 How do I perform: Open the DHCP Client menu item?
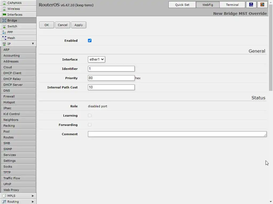(x=18, y=73)
